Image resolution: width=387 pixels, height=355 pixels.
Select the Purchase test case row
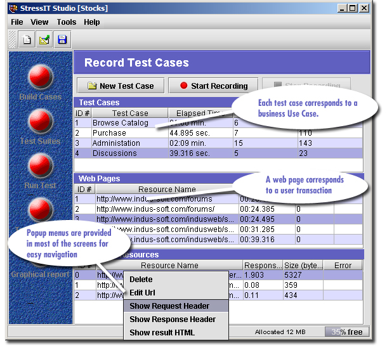coord(109,133)
